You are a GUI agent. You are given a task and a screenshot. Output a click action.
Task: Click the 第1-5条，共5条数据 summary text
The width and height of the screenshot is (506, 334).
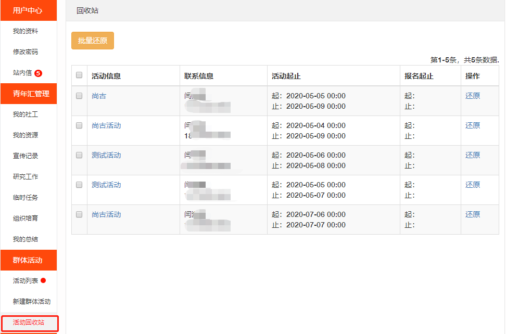pos(465,60)
